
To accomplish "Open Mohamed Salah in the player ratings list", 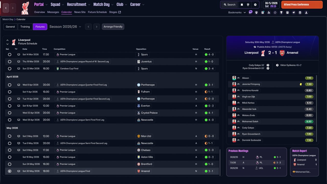I will click(x=250, y=122).
